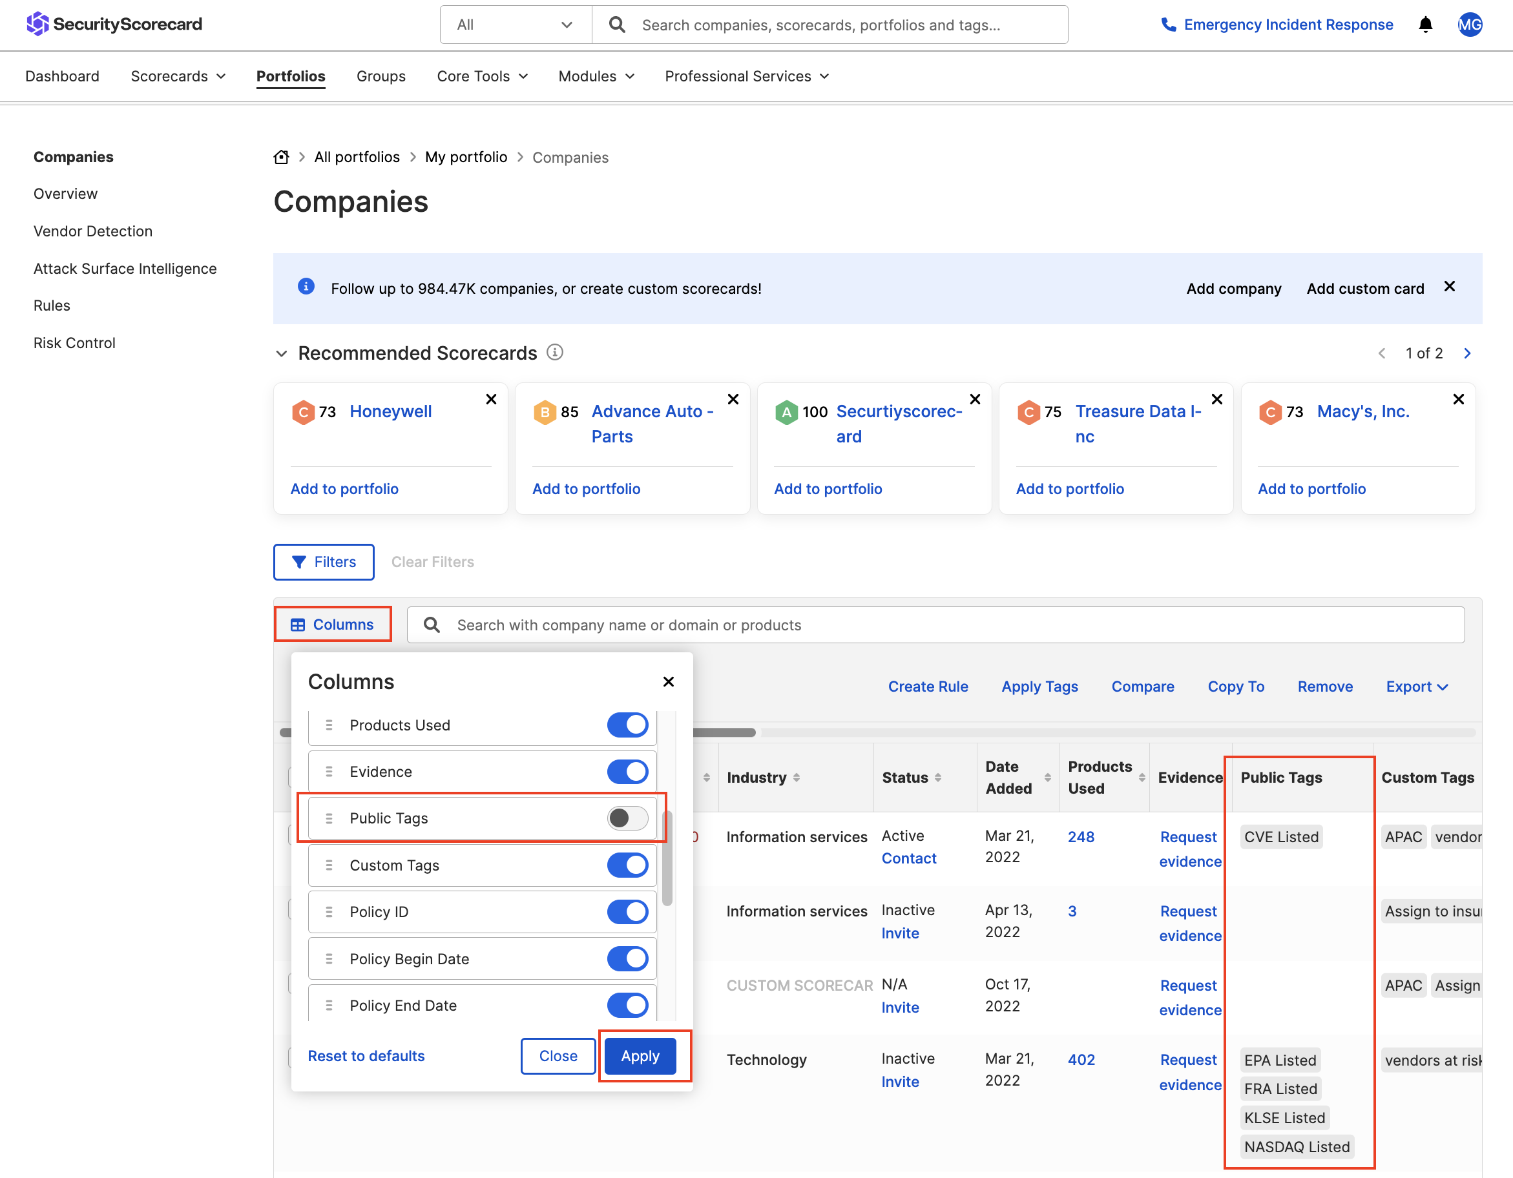
Task: Collapse the Recommended Scorecards section
Action: click(x=281, y=353)
